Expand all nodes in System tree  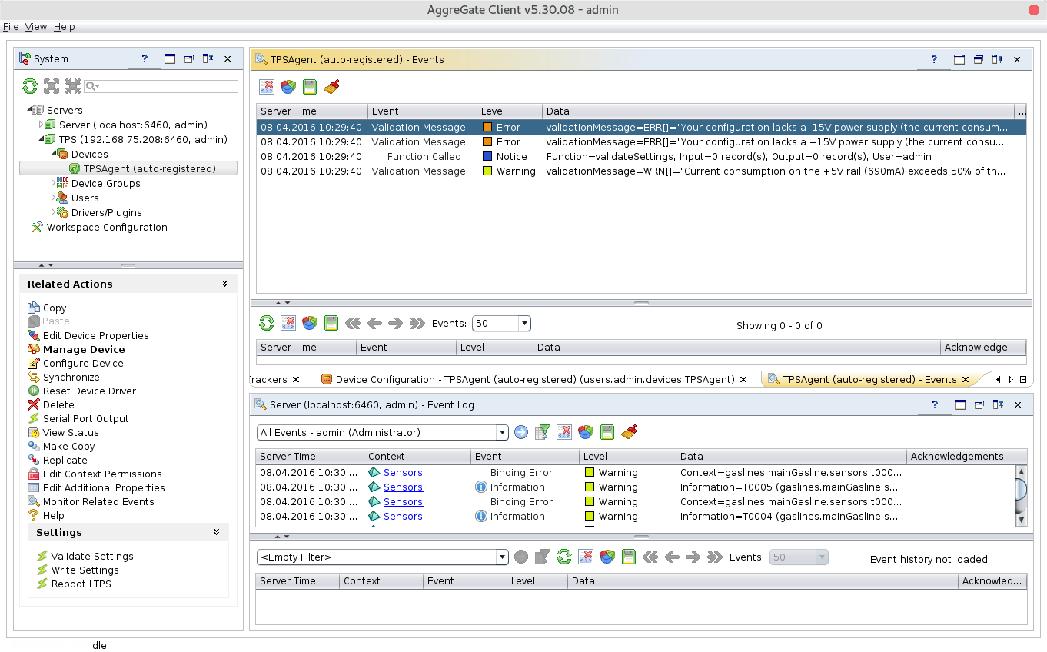[x=52, y=86]
